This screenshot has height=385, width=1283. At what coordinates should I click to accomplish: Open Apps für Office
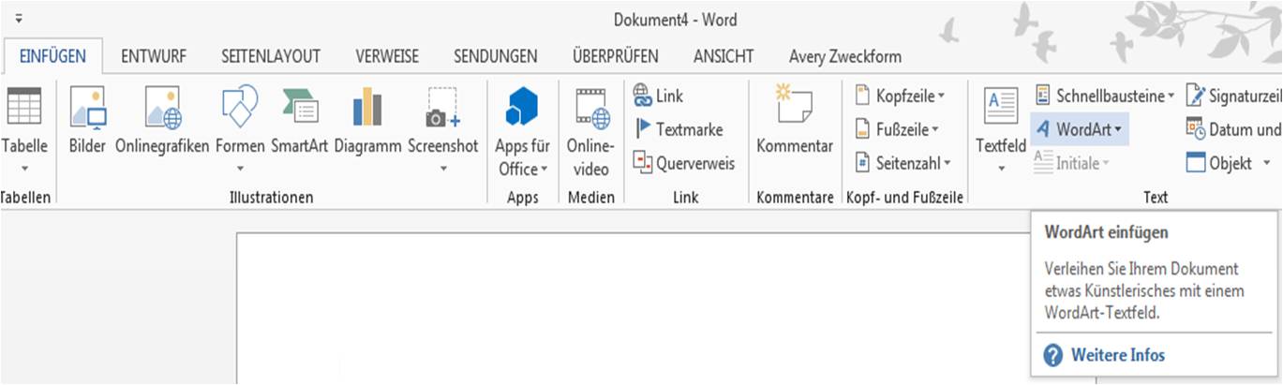[522, 107]
